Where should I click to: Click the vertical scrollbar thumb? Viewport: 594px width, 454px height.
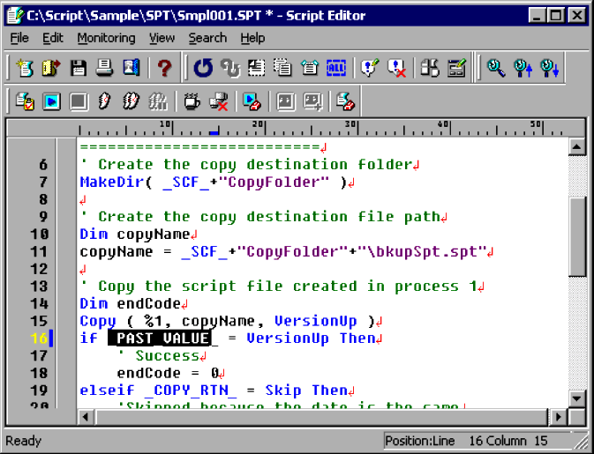[x=577, y=237]
